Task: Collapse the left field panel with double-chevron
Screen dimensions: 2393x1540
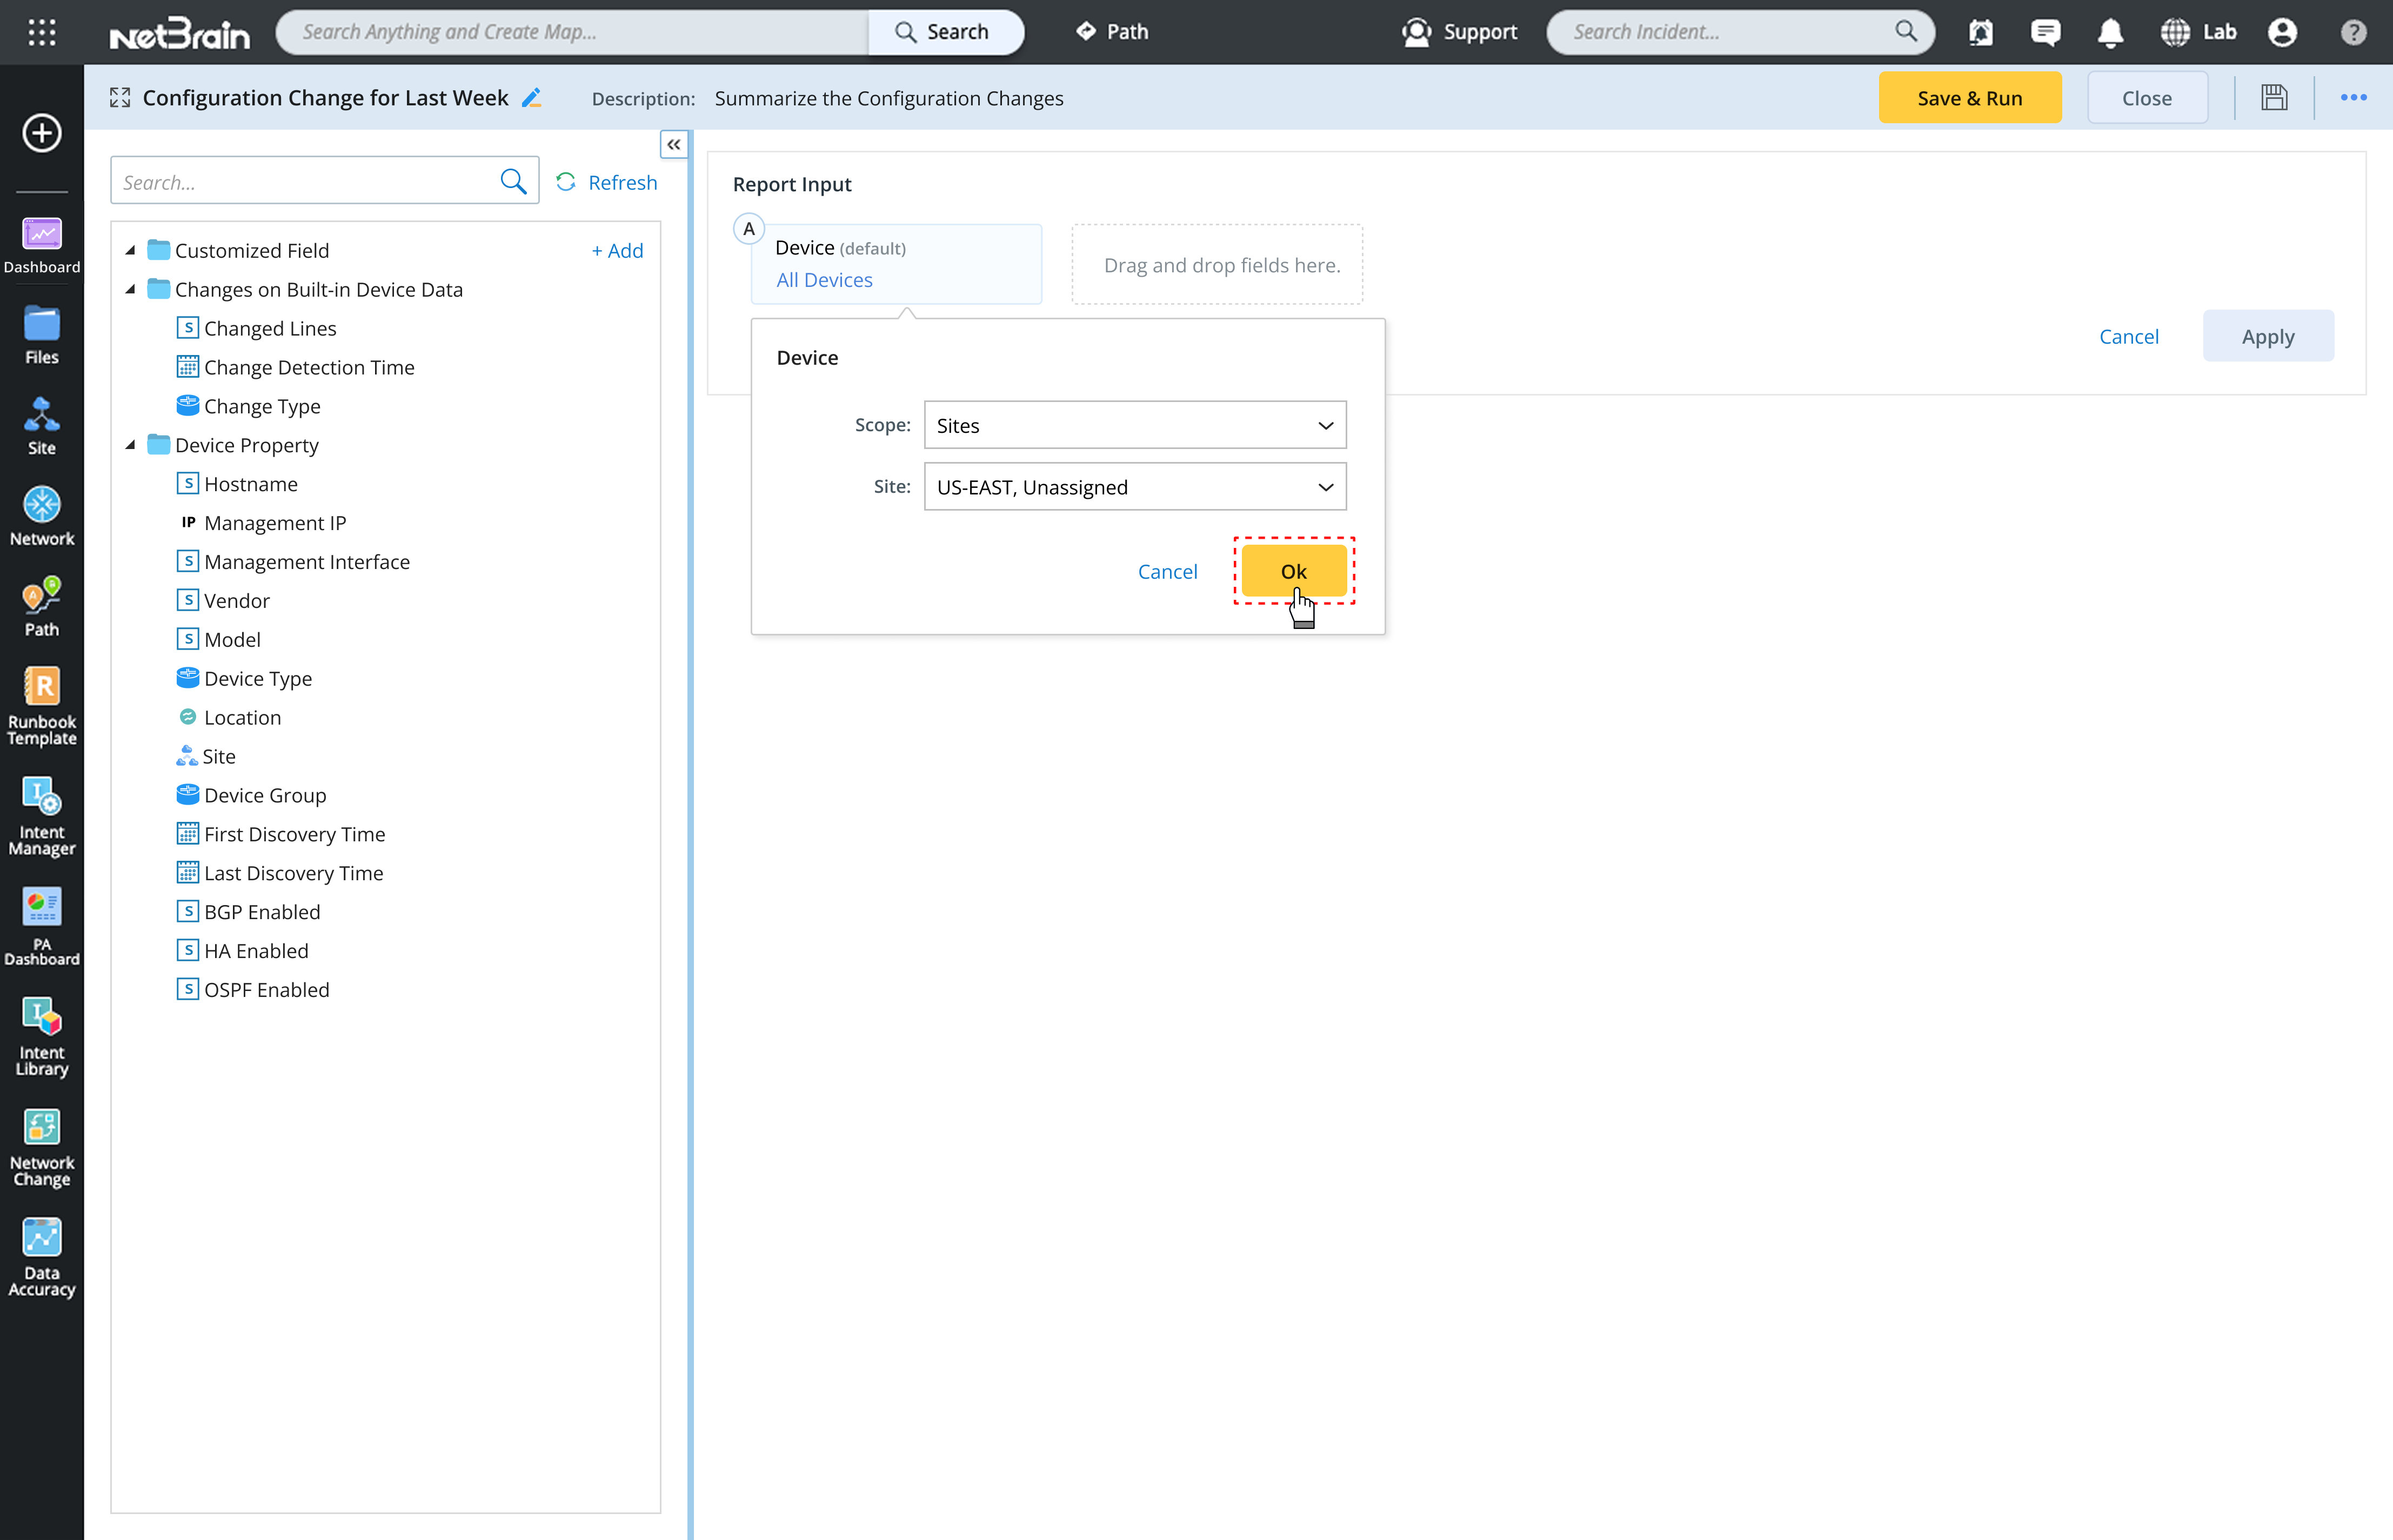Action: (x=674, y=145)
